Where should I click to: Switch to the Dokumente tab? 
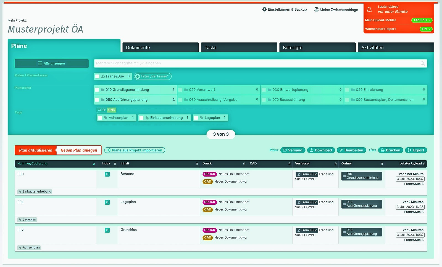161,47
